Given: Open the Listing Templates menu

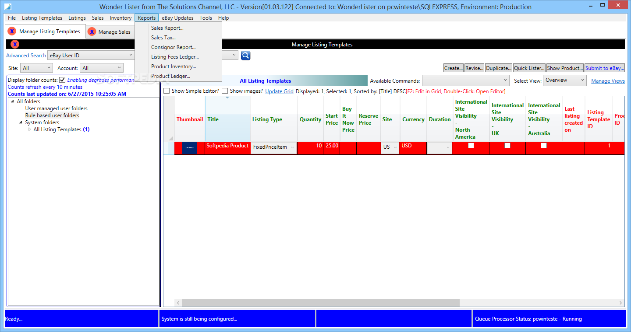Looking at the screenshot, I should [42, 18].
